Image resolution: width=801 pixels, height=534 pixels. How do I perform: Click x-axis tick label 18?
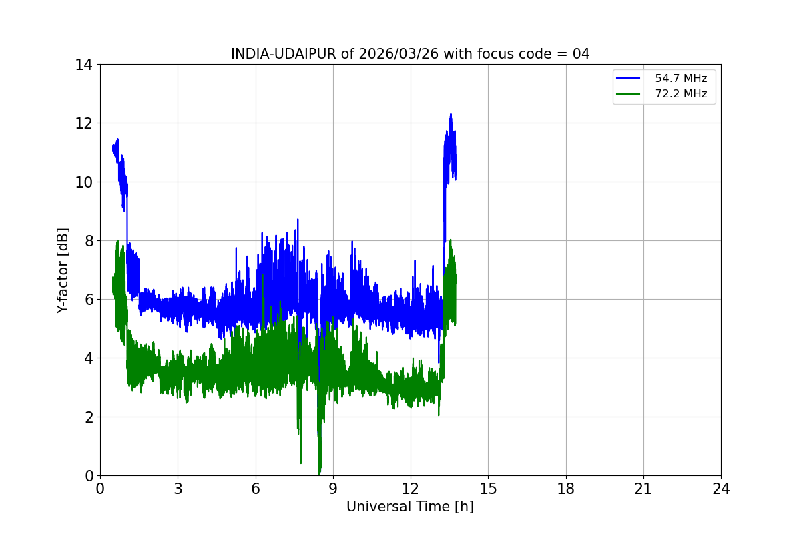(x=565, y=489)
